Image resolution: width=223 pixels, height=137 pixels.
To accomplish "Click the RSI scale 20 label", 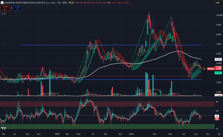I will [x=217, y=129].
